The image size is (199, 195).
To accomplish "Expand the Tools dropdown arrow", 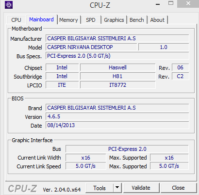I will click(117, 188).
